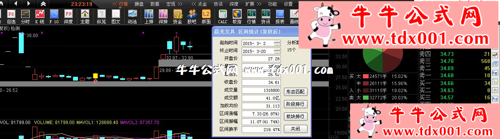Click the double up-arrow collapse button
The image size is (500, 139).
click(x=44, y=4)
